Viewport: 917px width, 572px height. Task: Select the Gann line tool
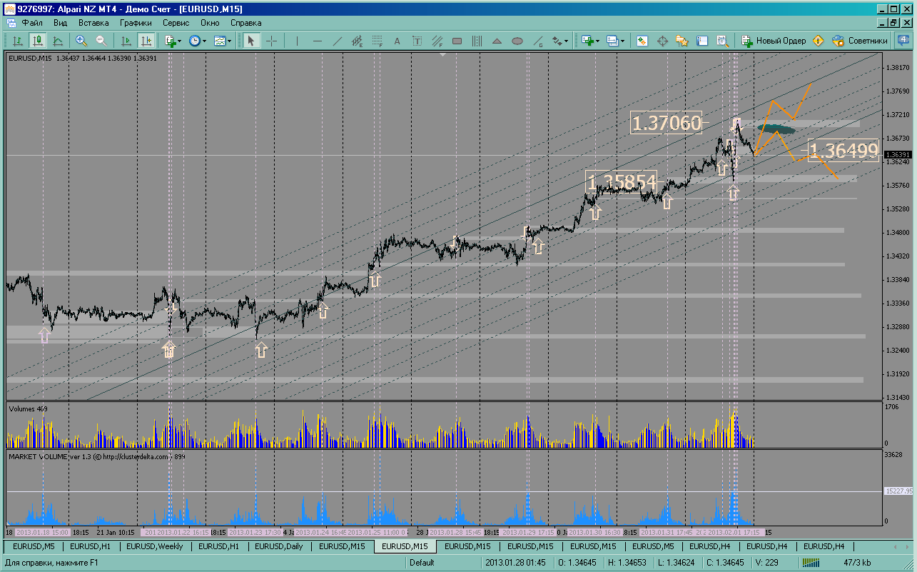tap(539, 41)
